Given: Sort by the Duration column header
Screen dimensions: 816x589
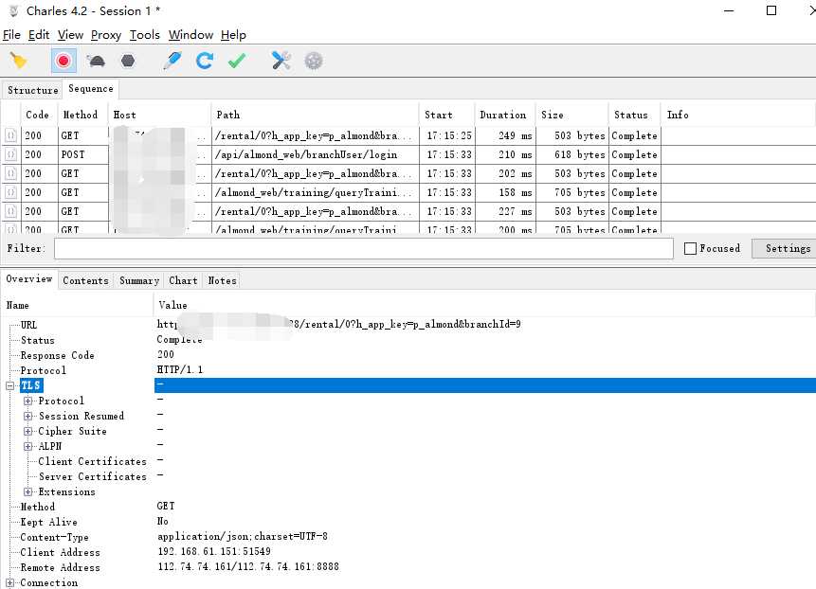Looking at the screenshot, I should click(504, 115).
